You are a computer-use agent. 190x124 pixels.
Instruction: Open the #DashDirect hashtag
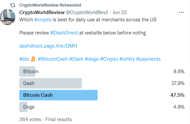[x=64, y=33]
